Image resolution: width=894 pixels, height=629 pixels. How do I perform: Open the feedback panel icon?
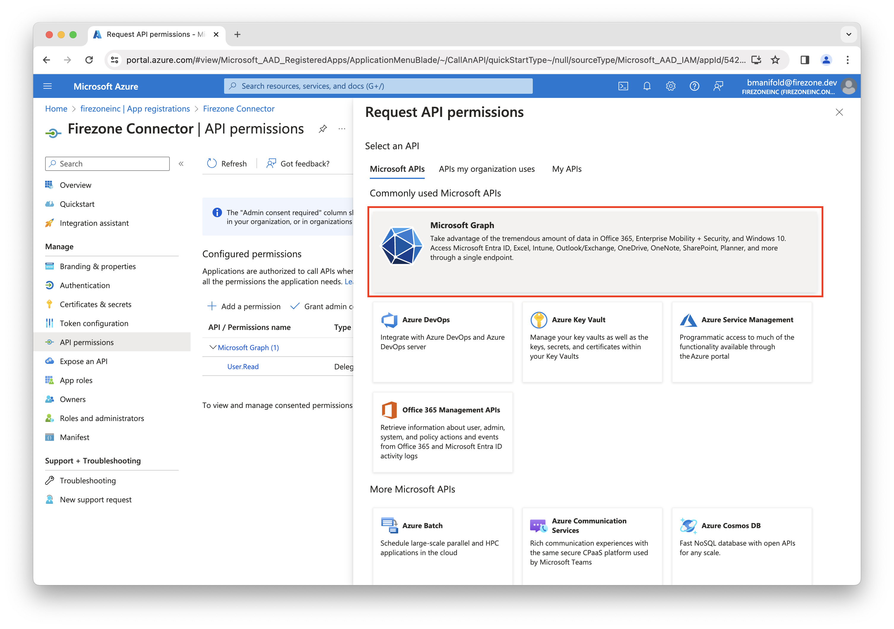(x=718, y=86)
